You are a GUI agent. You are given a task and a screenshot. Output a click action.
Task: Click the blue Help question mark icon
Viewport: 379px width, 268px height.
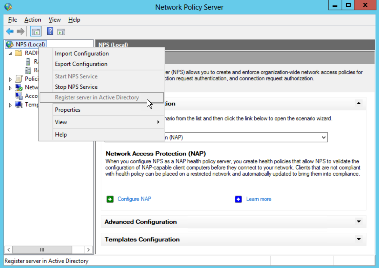point(50,31)
